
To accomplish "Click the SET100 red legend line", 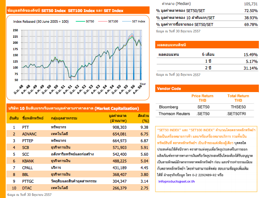I will point(103,21).
